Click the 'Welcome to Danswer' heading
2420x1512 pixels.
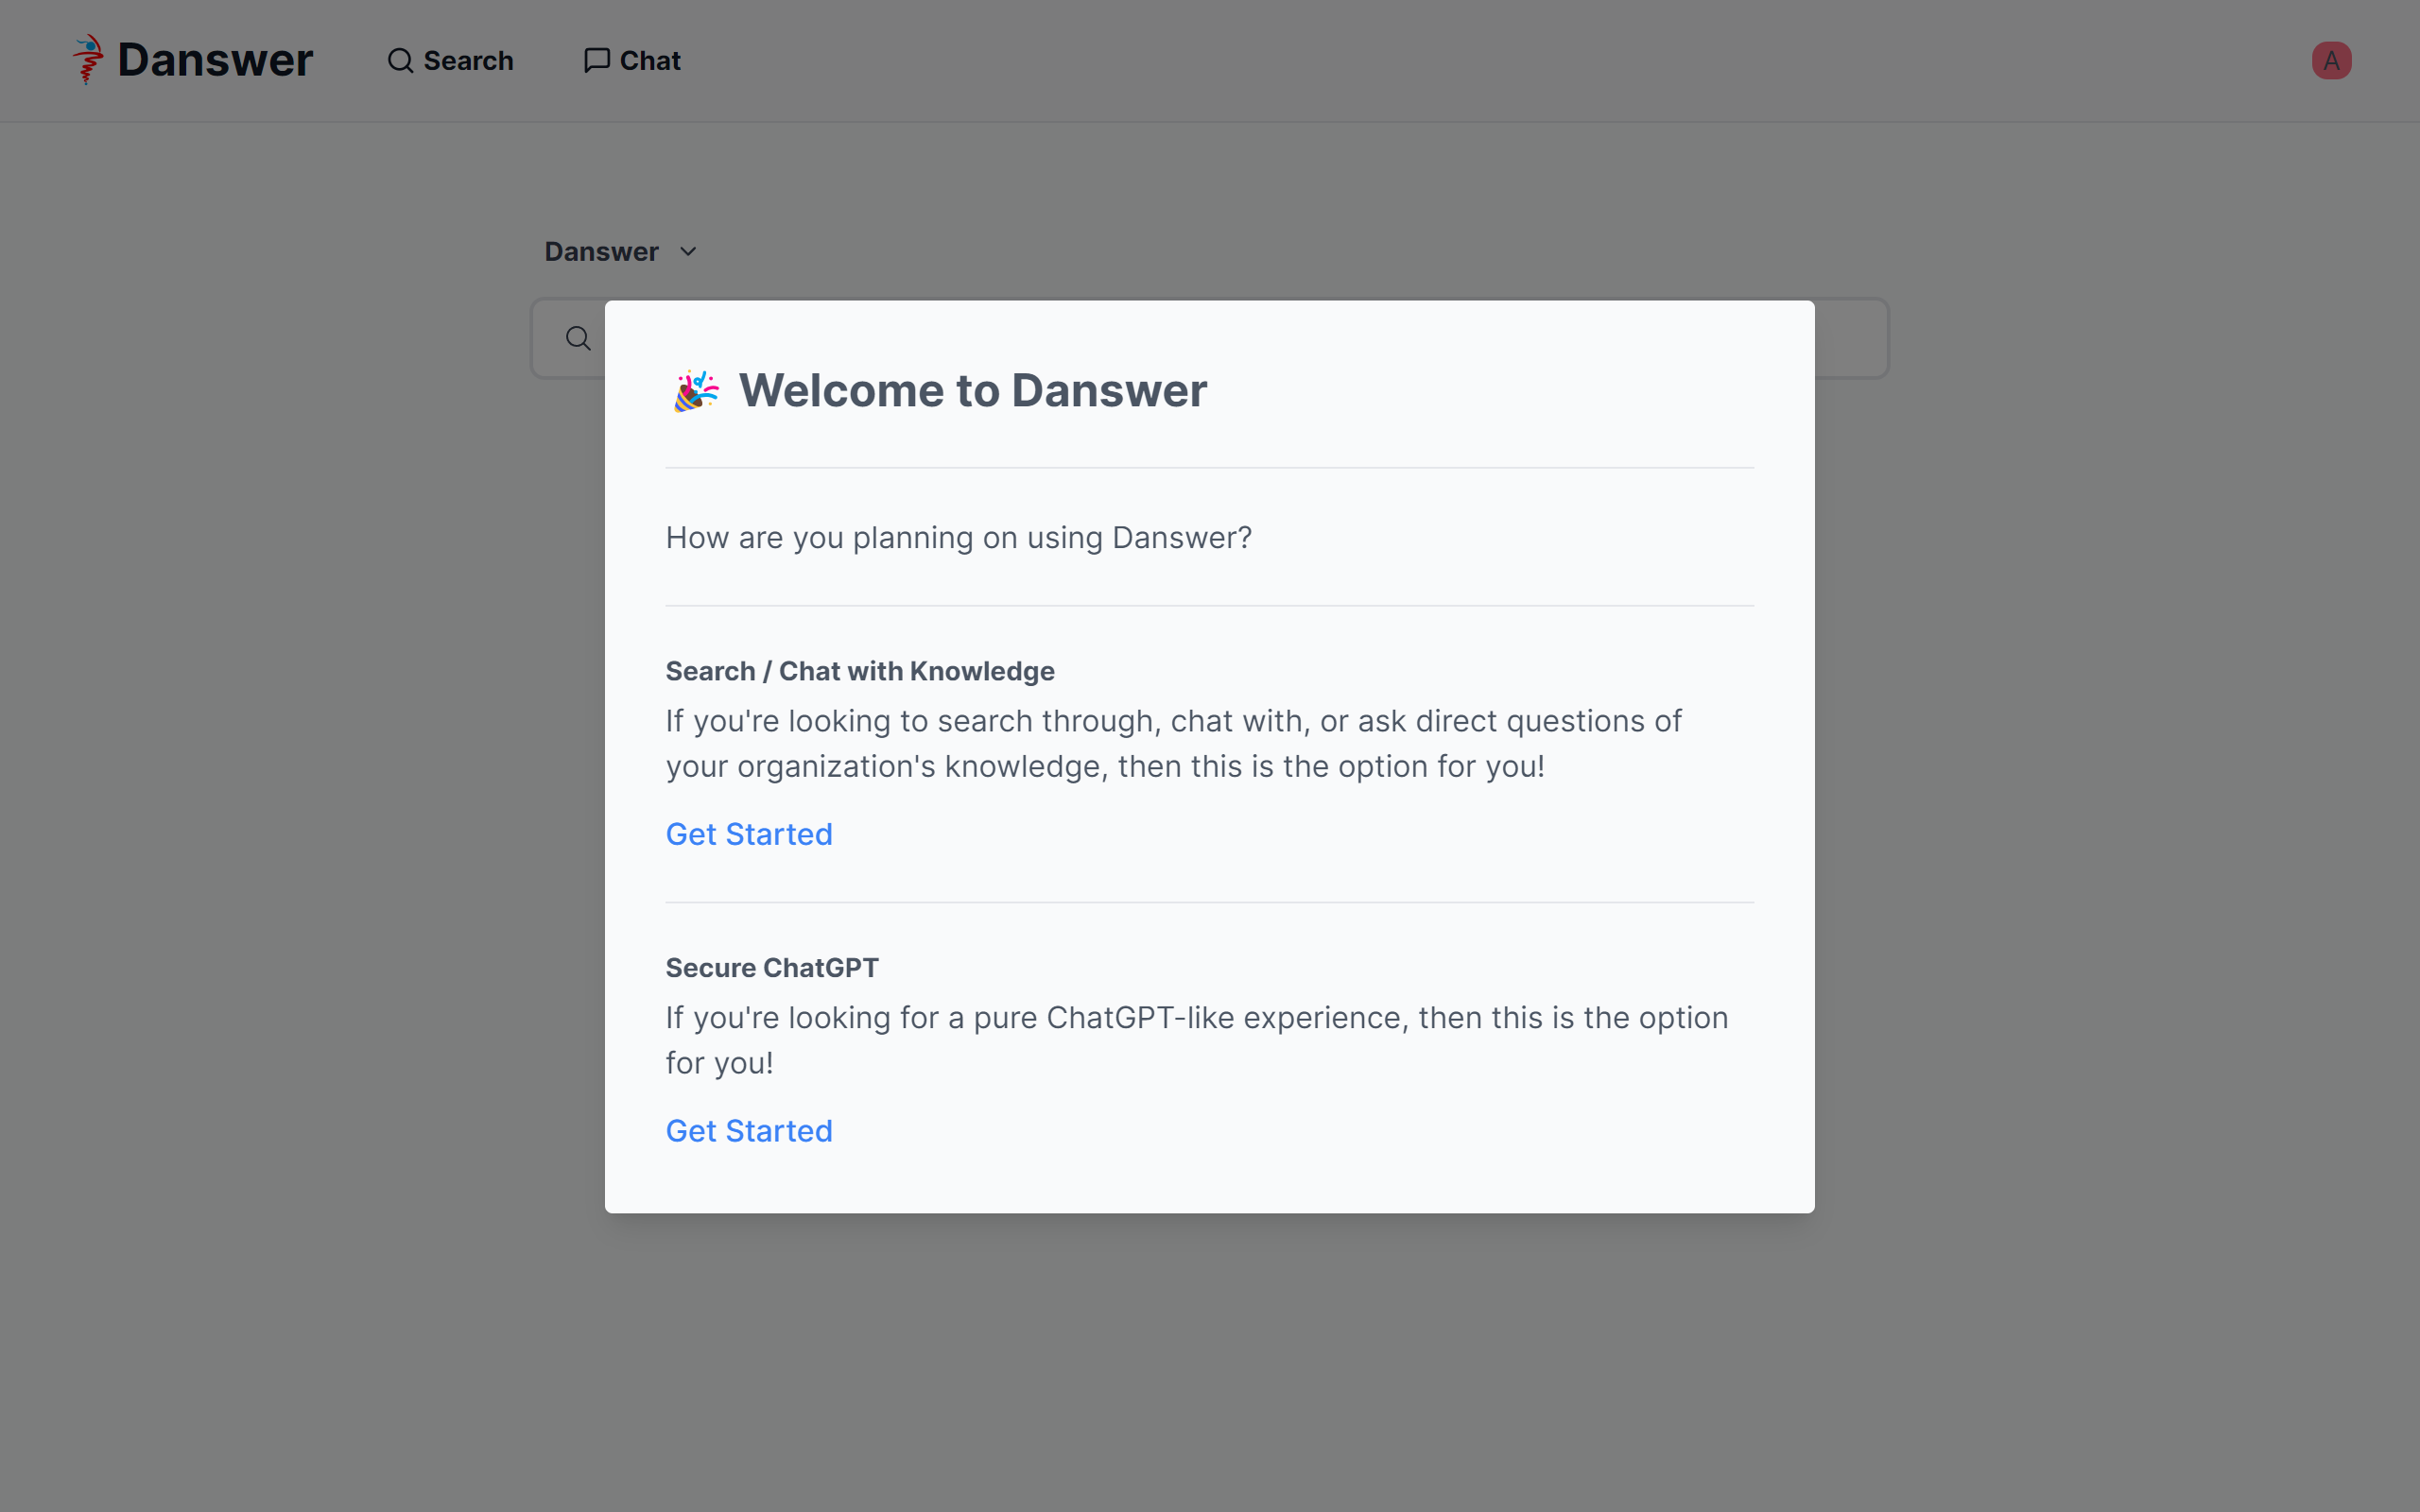(x=972, y=391)
